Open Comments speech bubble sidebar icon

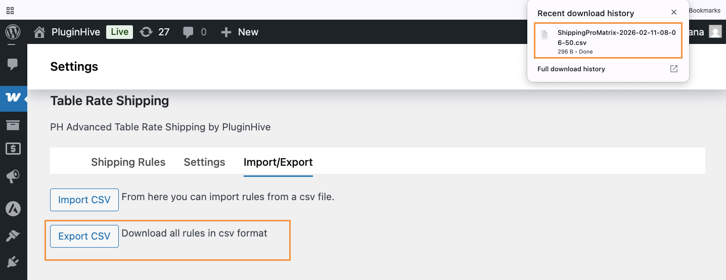coord(13,64)
